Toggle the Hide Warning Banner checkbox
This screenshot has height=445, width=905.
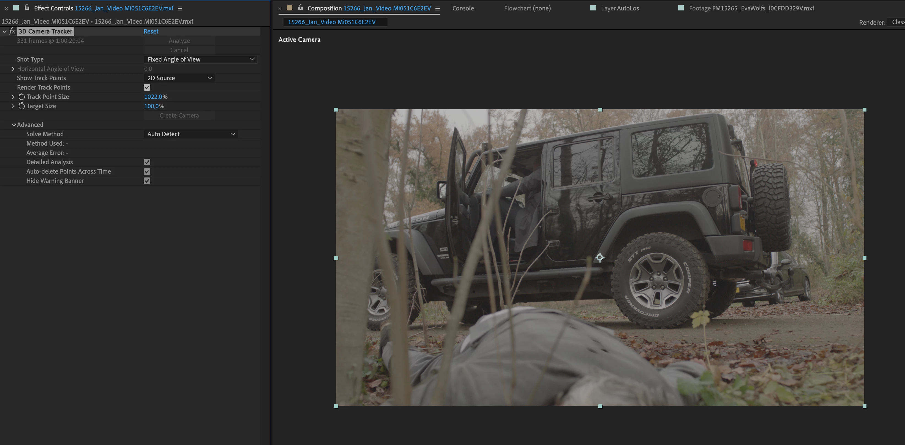(147, 180)
